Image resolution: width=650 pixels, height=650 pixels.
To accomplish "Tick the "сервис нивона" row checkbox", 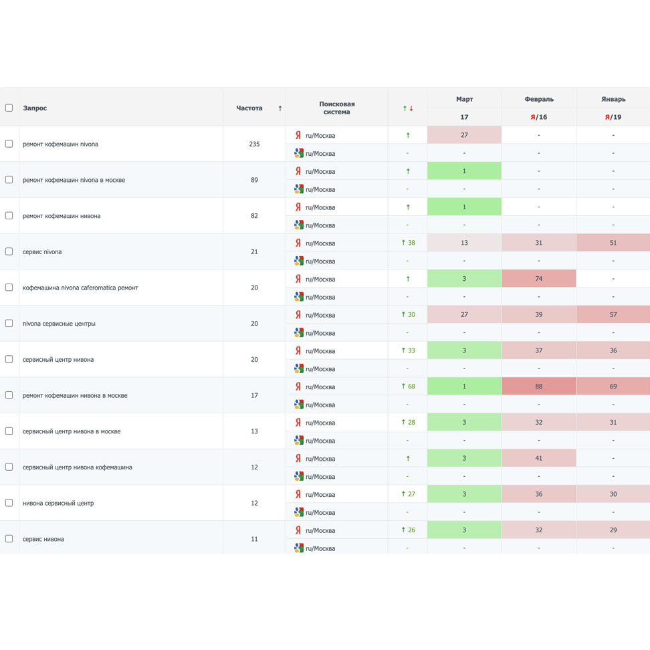I will click(9, 539).
